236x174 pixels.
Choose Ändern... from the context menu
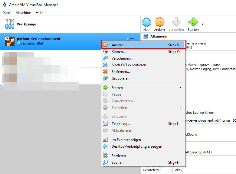point(143,45)
